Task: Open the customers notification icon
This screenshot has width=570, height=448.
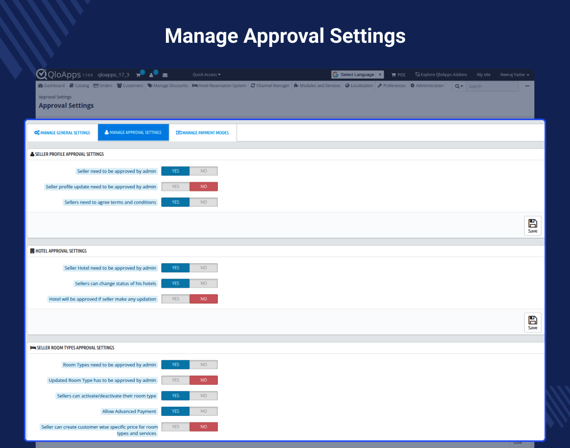Action: [x=151, y=75]
